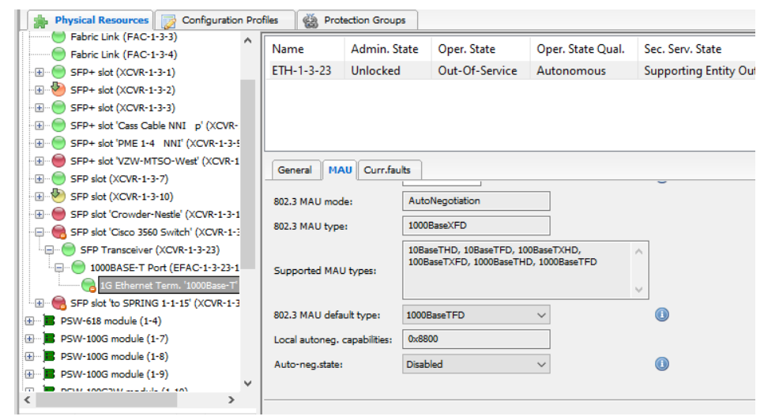Click status icon of SFP slot XCVR-1-3-7

point(58,178)
